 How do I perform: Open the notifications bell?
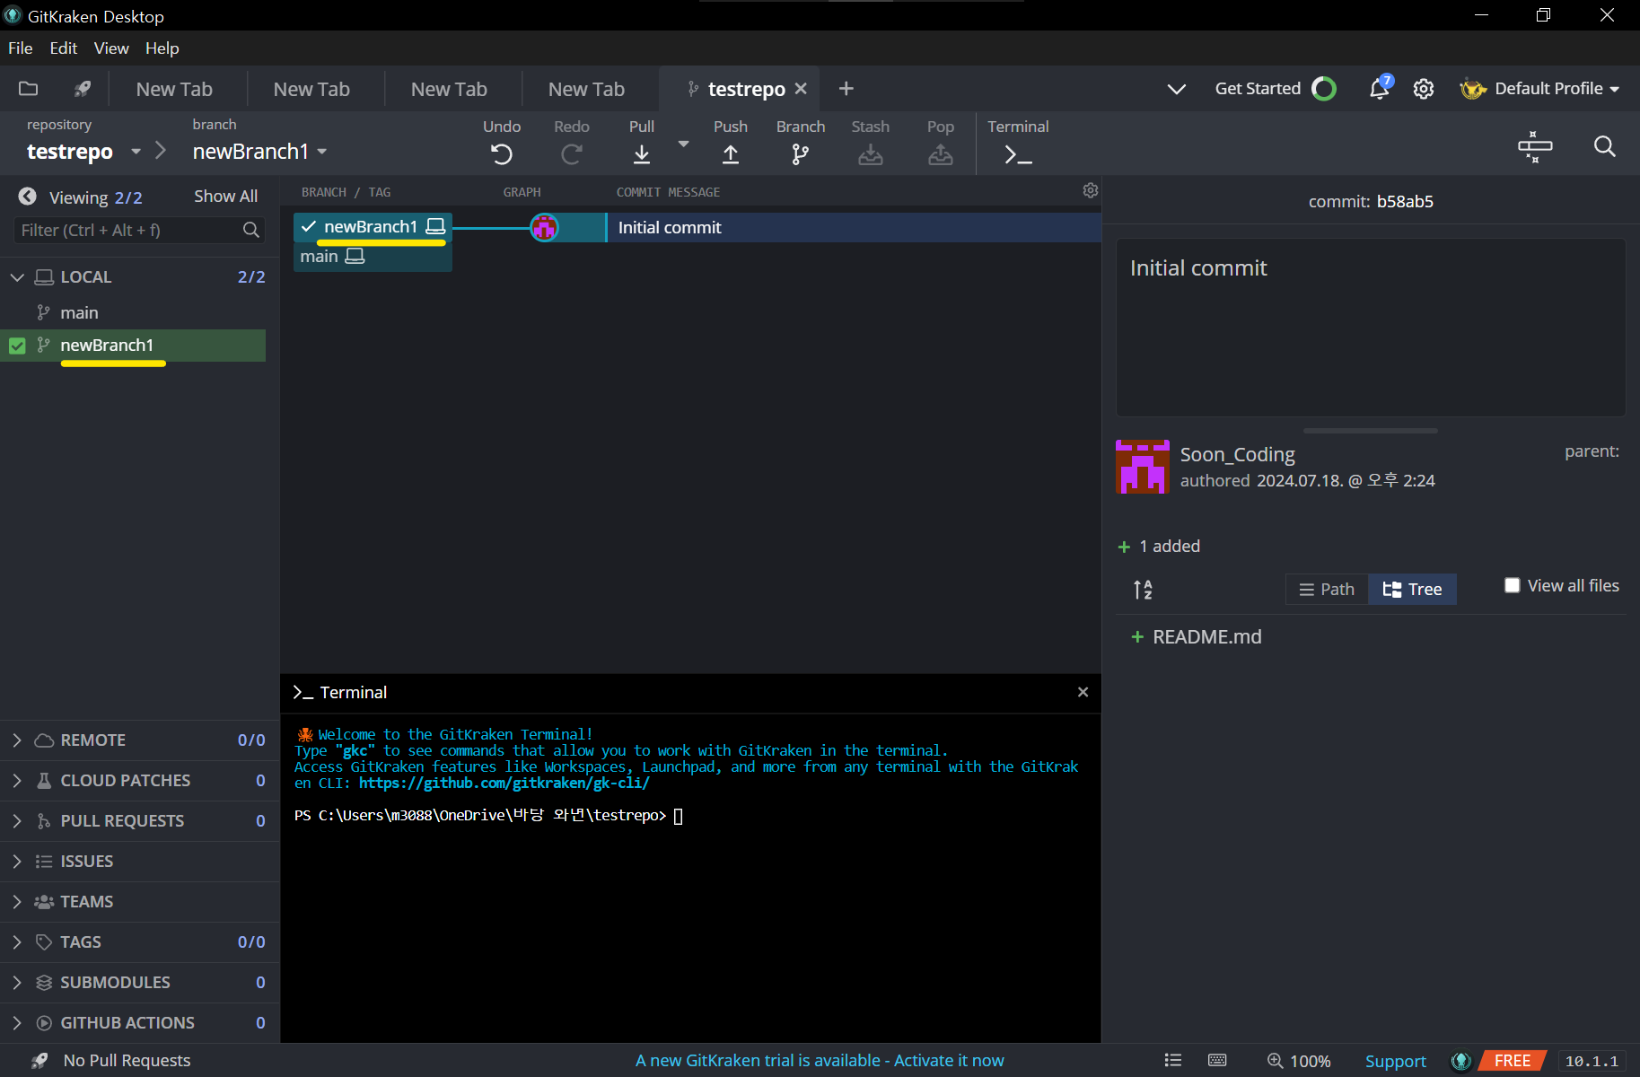(x=1380, y=88)
